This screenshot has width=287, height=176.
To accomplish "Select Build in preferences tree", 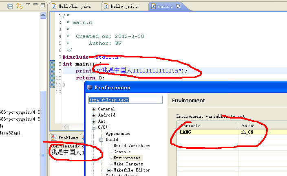I will pos(112,139).
